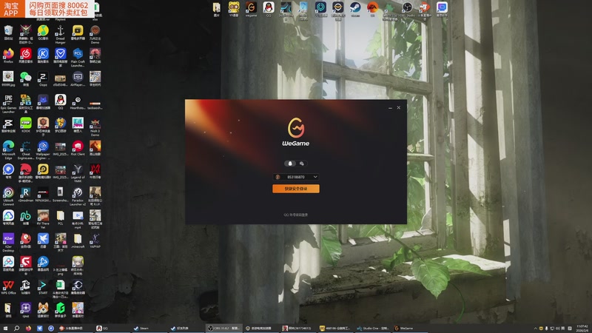
Task: Open the Nioh 3 Demo shortcut
Action: [95, 127]
